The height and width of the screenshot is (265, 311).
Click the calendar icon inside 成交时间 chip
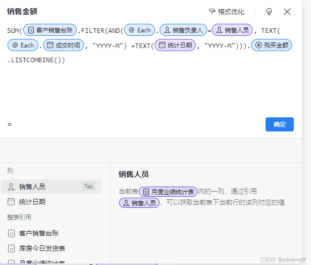click(50, 45)
